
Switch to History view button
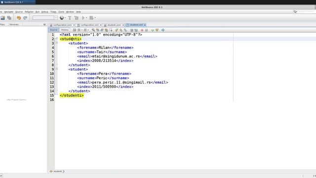pos(65,30)
